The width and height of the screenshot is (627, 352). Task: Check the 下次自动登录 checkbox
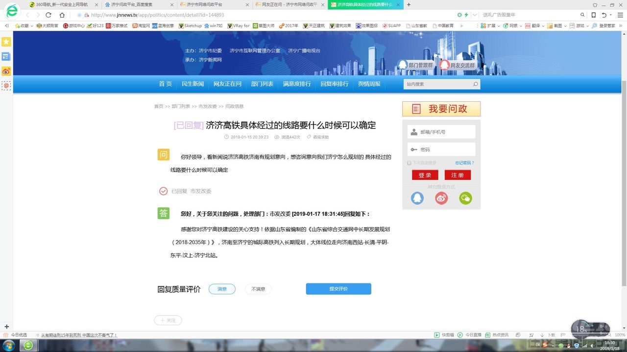409,163
